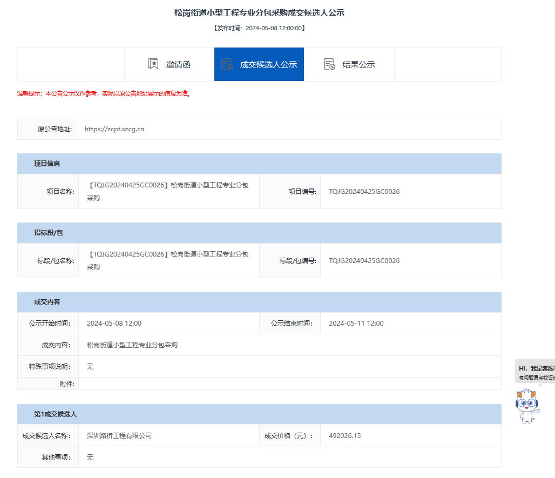This screenshot has width=555, height=478.
Task: Select the 成交候选人公示 tab
Action: pyautogui.click(x=268, y=64)
